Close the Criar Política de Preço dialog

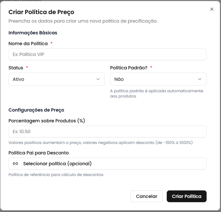[212, 9]
